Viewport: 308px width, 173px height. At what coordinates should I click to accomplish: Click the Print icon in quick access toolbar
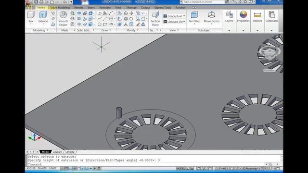coord(41,2)
